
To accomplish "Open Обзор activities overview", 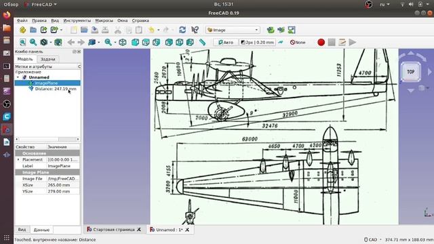I will (11, 5).
